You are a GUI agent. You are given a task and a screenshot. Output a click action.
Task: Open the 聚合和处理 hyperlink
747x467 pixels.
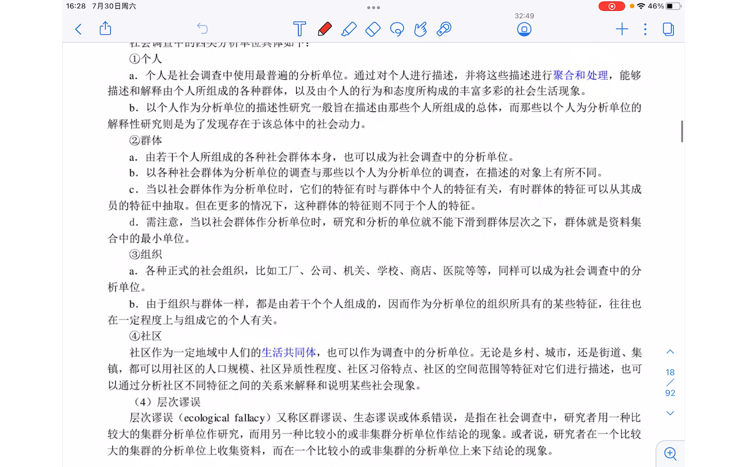point(581,75)
